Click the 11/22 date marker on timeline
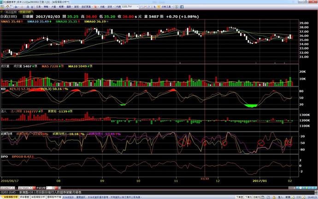 pyautogui.click(x=205, y=178)
